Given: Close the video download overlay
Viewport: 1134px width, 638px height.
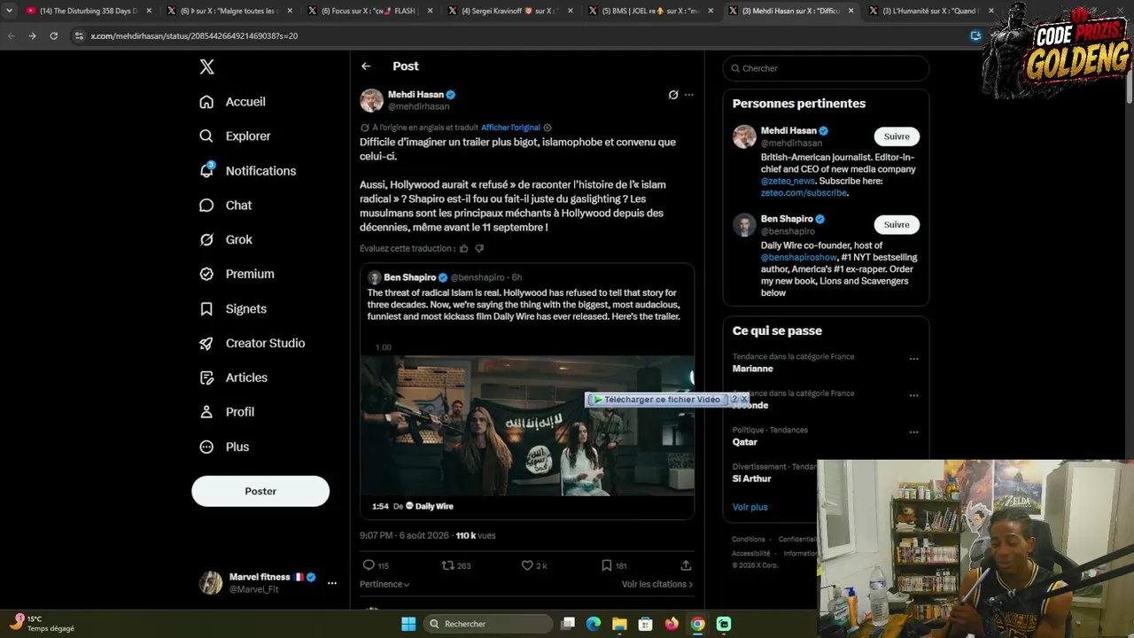Looking at the screenshot, I should coord(744,400).
